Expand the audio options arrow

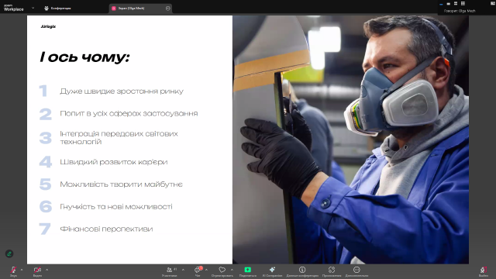22,270
